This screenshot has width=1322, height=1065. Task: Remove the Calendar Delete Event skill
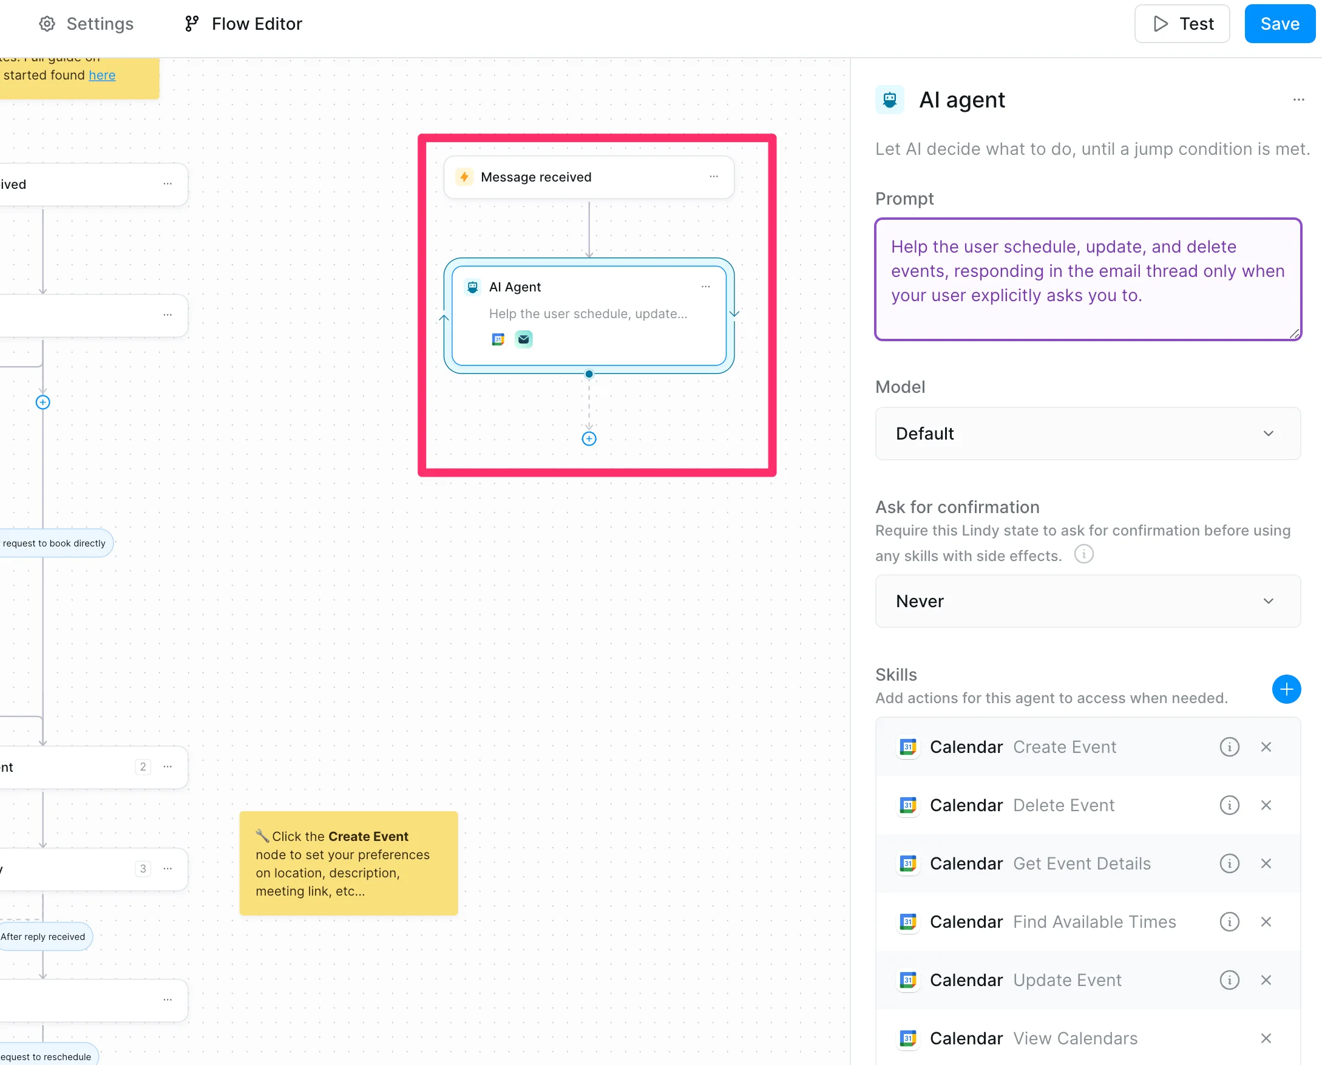click(1266, 805)
